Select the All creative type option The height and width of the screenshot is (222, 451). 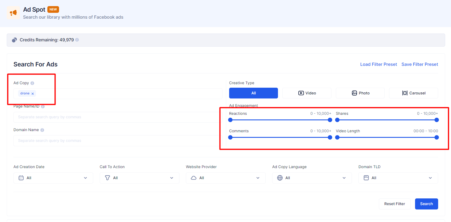(253, 93)
